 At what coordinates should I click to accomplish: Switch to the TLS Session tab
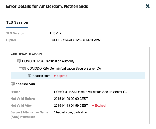(17, 22)
